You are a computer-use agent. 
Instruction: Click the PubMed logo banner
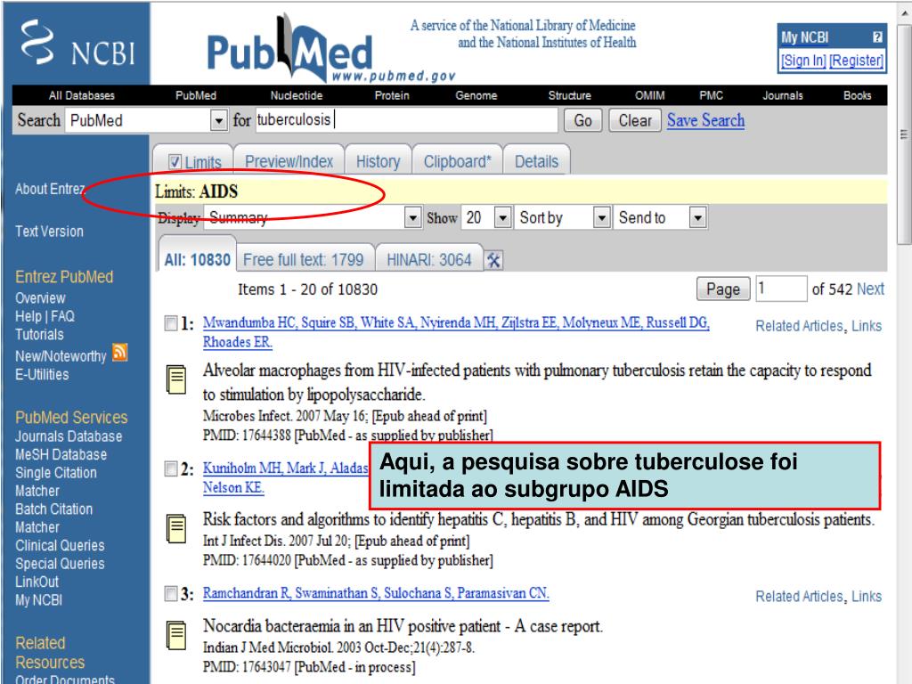[x=330, y=50]
